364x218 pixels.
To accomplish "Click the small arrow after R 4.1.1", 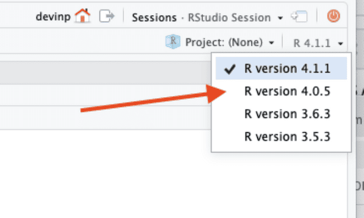I will coord(340,44).
